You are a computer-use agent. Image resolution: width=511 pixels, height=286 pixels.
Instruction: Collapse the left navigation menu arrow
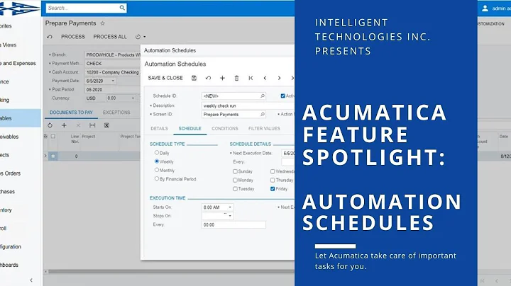pos(31,280)
